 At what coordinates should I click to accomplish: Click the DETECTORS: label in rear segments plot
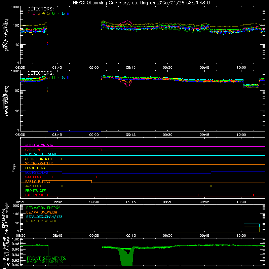[40, 73]
